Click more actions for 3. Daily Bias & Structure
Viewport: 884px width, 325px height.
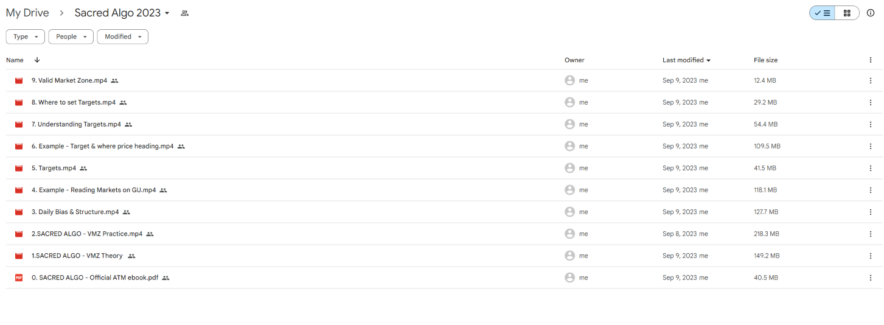click(871, 212)
